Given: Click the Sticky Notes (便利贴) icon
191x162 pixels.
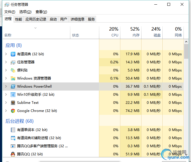Looking at the screenshot, I should pyautogui.click(x=13, y=70).
